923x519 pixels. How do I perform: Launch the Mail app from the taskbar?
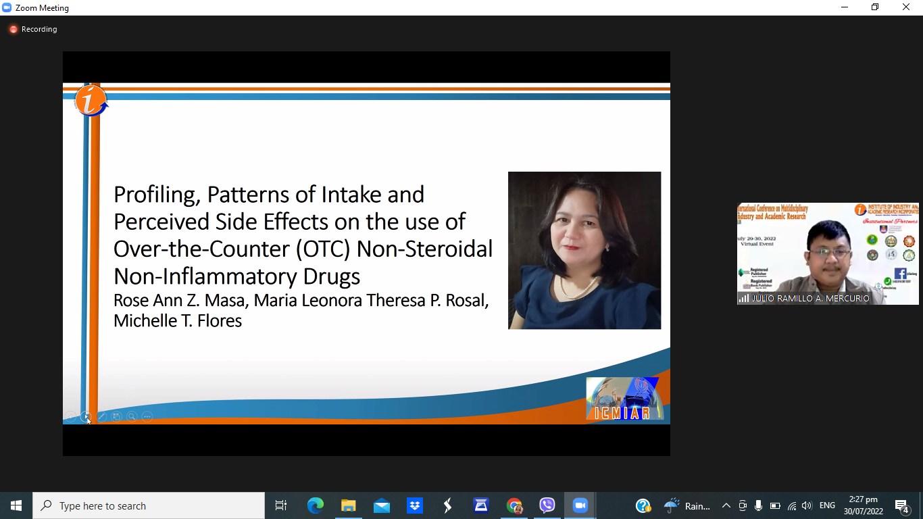tap(381, 505)
